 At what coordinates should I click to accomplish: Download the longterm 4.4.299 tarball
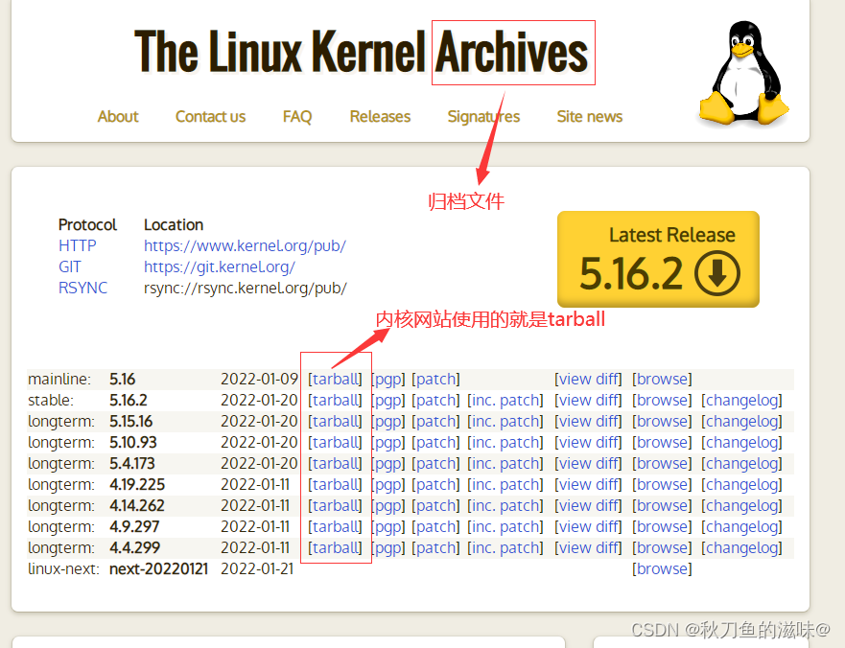pos(335,547)
